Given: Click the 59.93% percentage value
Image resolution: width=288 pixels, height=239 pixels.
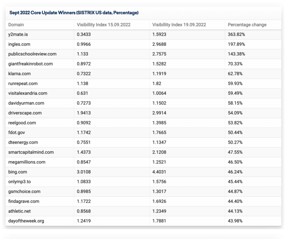Looking at the screenshot, I should [235, 84].
